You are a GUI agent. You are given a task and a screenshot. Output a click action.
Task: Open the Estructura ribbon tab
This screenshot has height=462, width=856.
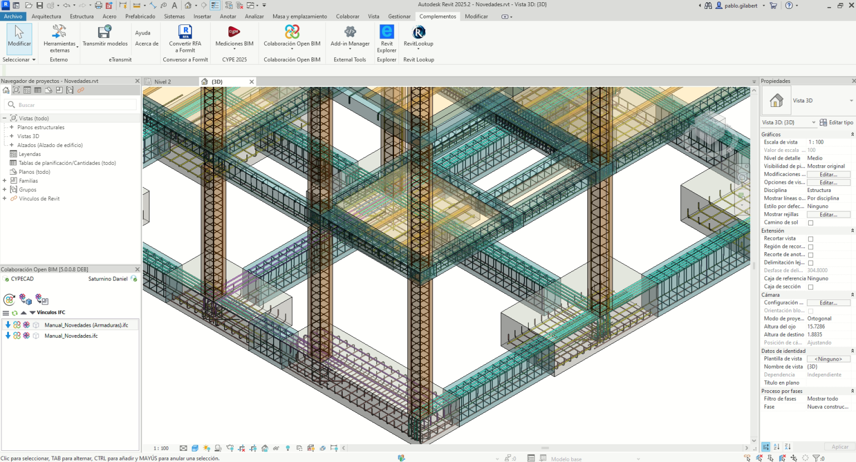point(81,16)
